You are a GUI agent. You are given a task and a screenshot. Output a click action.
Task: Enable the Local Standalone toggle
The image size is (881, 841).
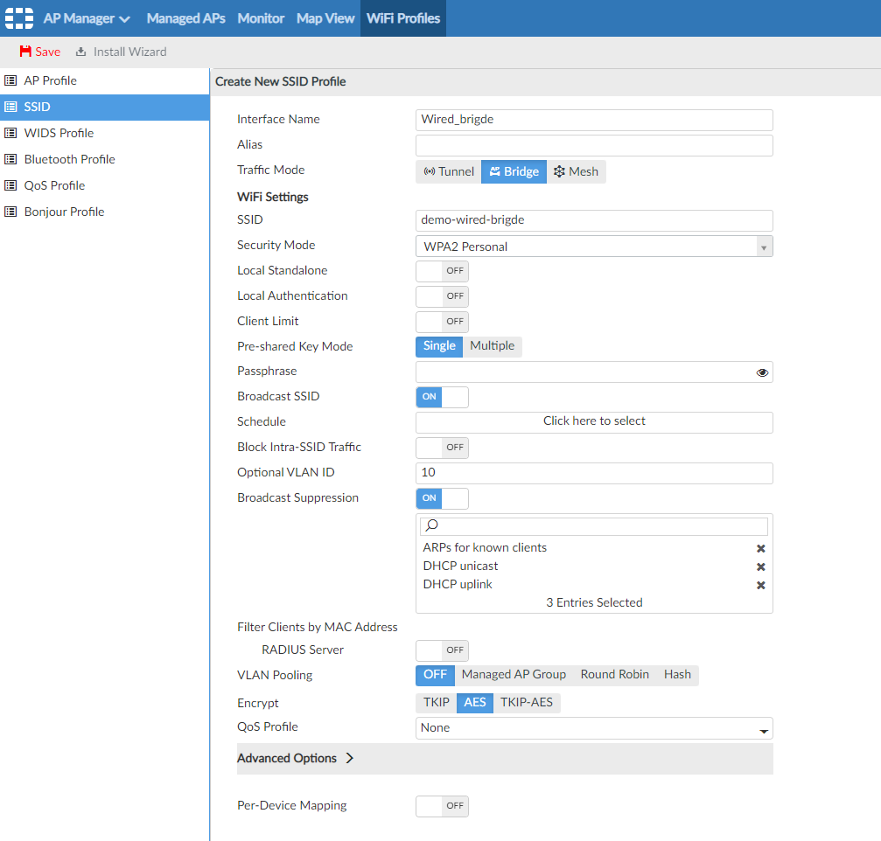tap(442, 271)
